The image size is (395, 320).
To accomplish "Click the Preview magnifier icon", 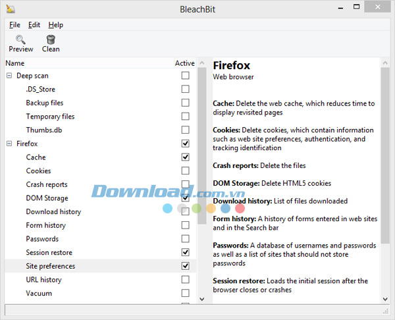I will point(20,40).
